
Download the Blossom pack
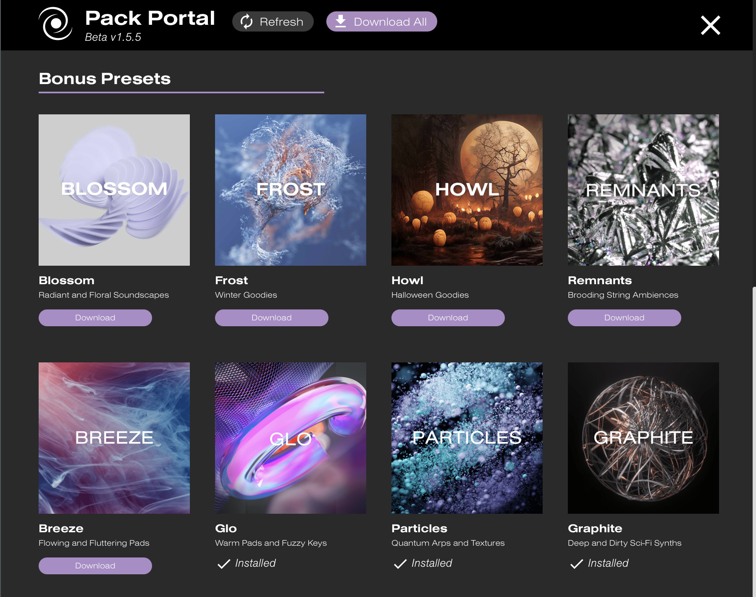pos(95,318)
